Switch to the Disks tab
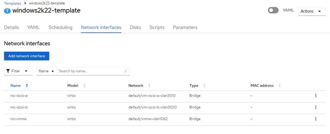The width and height of the screenshot is (330, 134). click(135, 27)
